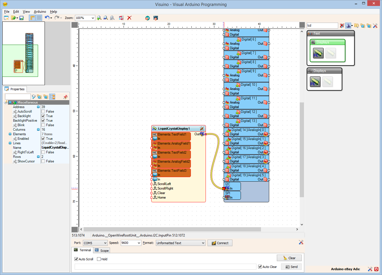Check the Hold checkbox in terminal
Image resolution: width=382 pixels, height=275 pixels.
pos(99,259)
